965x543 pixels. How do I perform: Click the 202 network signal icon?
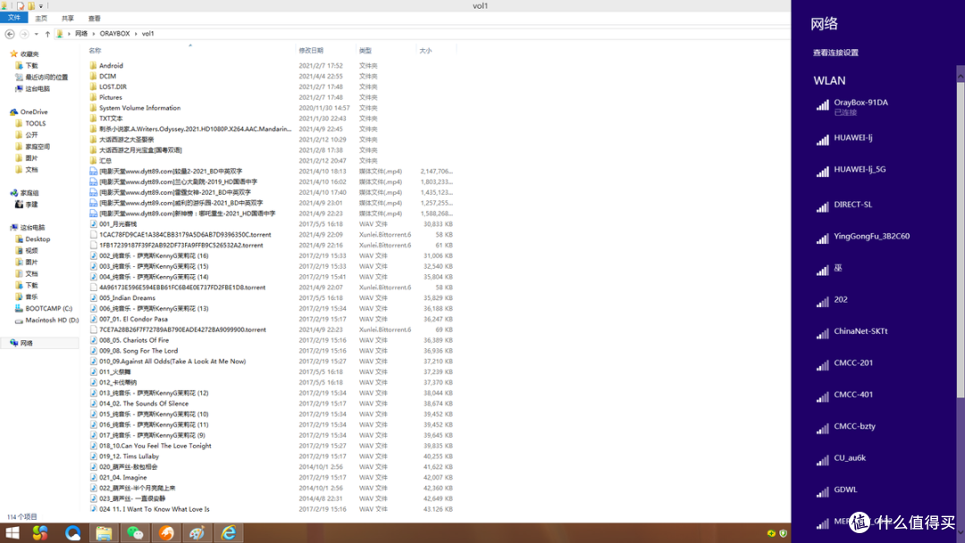[x=823, y=302]
